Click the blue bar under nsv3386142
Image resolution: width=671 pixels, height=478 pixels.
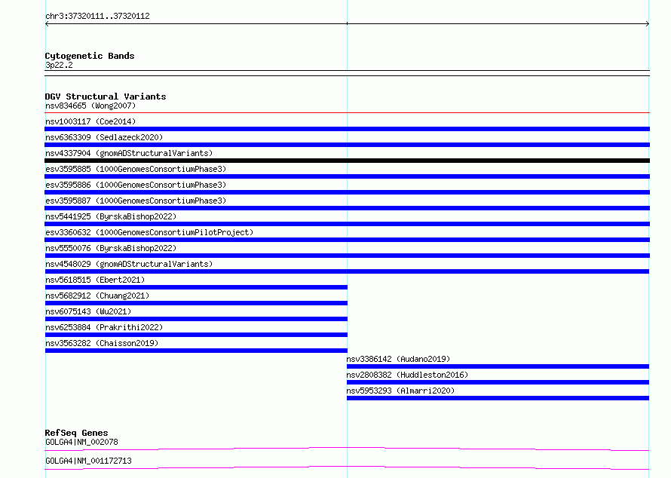coord(498,366)
